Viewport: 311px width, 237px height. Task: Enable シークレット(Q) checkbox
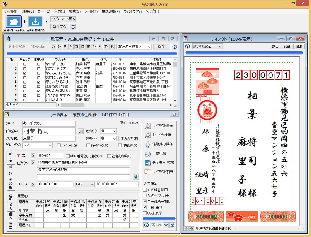pyautogui.click(x=59, y=145)
